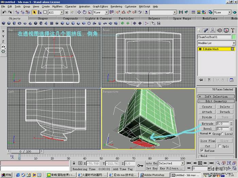Expand the Editable Mesh stack entry
The height and width of the screenshot is (178, 238).
pos(200,49)
